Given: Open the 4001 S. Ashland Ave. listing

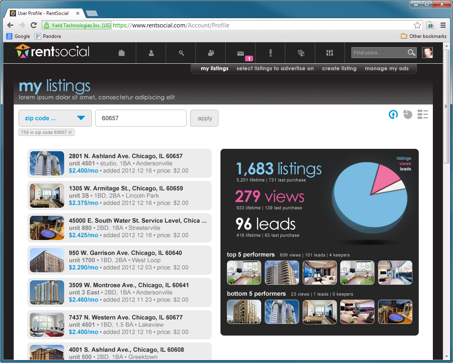Looking at the screenshot, I should click(120, 351).
